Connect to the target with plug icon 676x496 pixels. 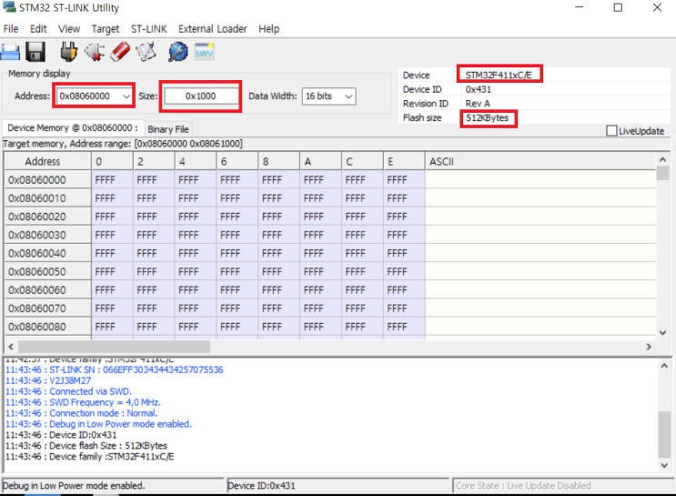pos(68,52)
